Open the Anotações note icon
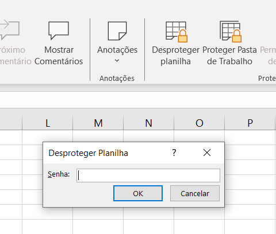Viewport: 276px width, 234px height. tap(117, 31)
